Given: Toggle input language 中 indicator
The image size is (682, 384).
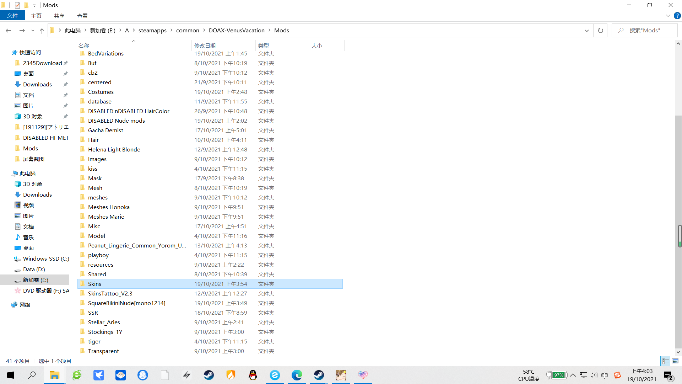Looking at the screenshot, I should 605,375.
